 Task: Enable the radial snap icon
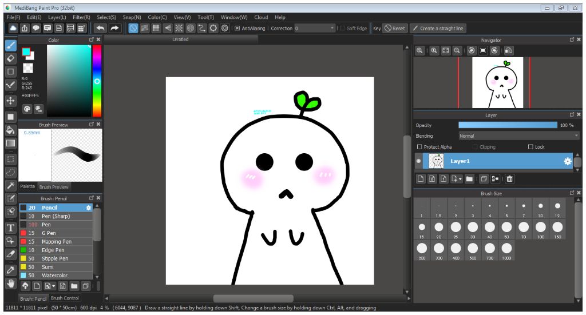pyautogui.click(x=179, y=28)
